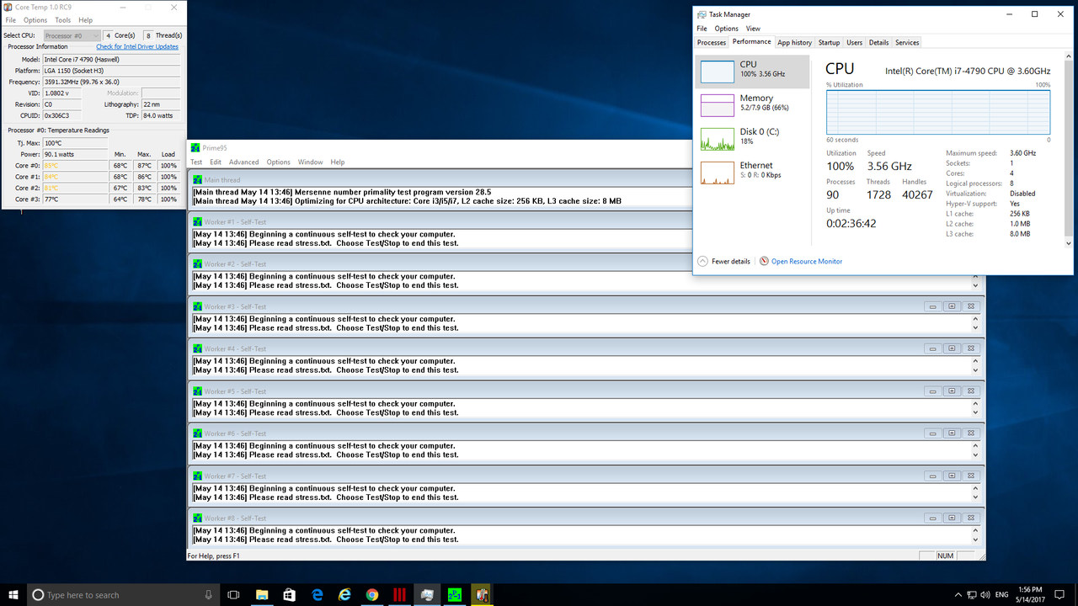The image size is (1078, 606).
Task: Open the Tools menu in Core Temp
Action: pyautogui.click(x=63, y=20)
